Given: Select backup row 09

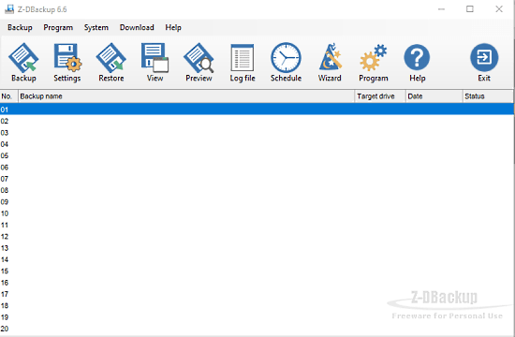Looking at the screenshot, I should pyautogui.click(x=257, y=201).
